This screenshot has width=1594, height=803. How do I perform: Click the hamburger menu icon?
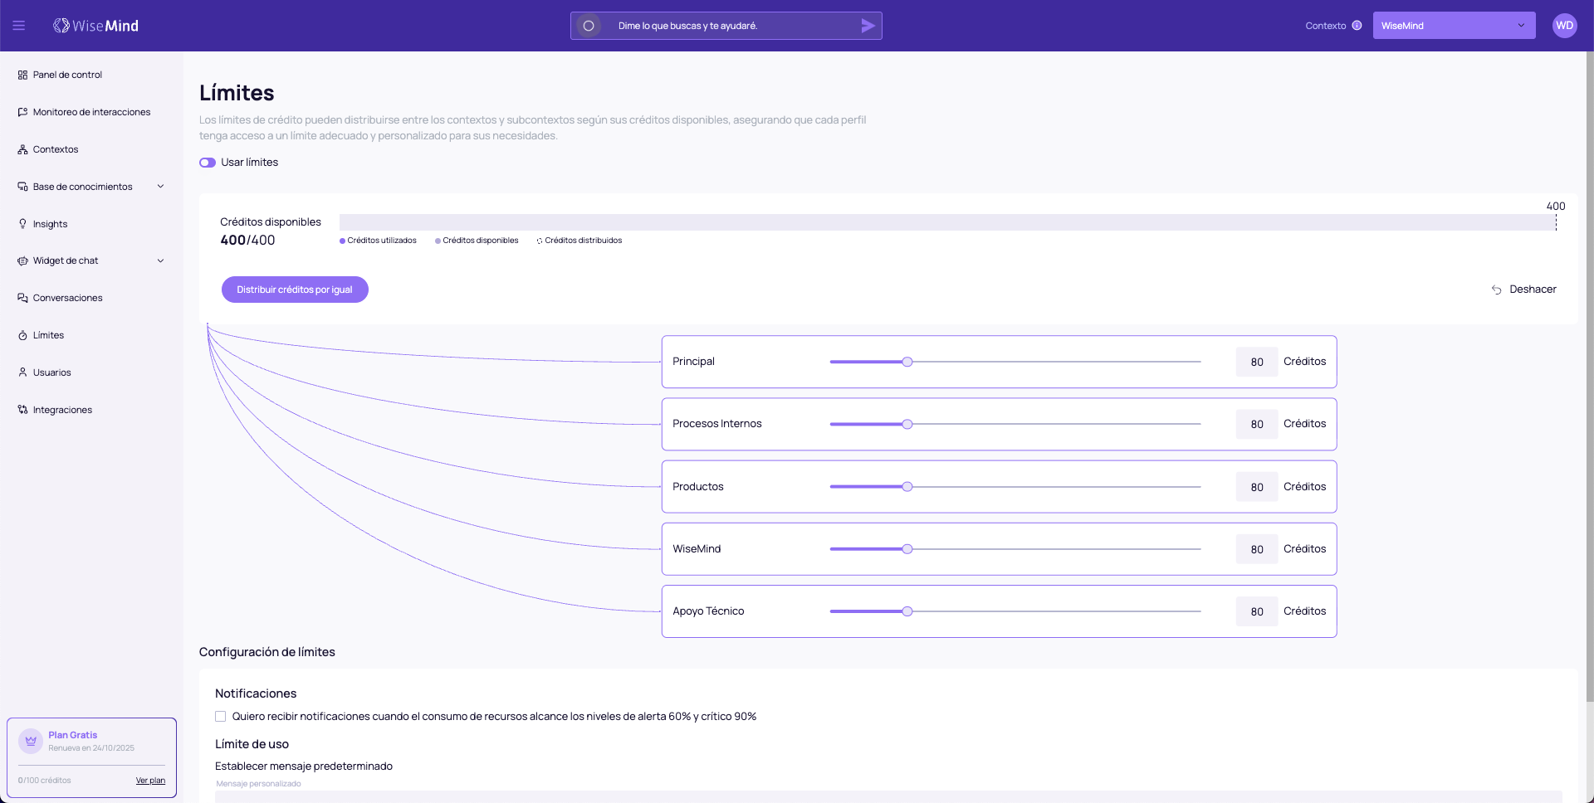pyautogui.click(x=18, y=26)
